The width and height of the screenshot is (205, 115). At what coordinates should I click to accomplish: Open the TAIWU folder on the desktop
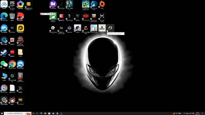20,53
